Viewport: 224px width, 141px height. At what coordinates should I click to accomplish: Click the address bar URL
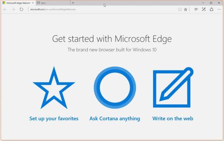pyautogui.click(x=53, y=9)
